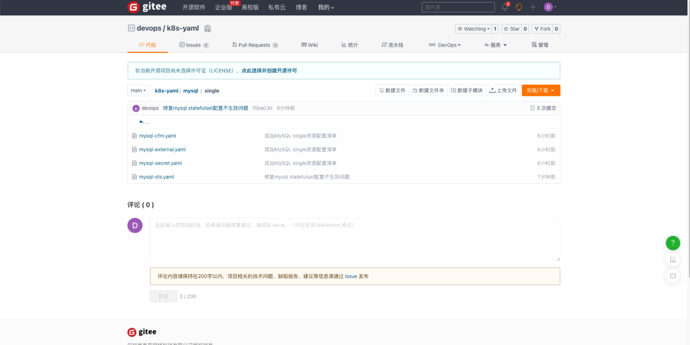This screenshot has width=690, height=345.
Task: Click the Star count number 0
Action: pyautogui.click(x=525, y=29)
